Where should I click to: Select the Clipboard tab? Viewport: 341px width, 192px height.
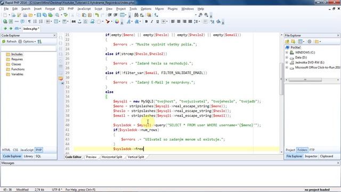click(327, 156)
